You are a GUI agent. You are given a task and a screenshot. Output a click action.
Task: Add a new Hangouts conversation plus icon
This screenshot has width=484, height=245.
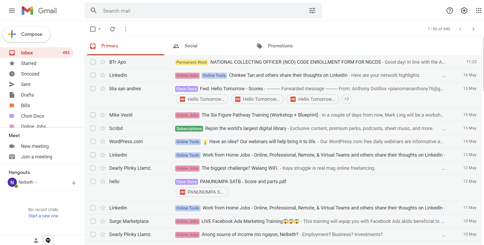pyautogui.click(x=74, y=183)
